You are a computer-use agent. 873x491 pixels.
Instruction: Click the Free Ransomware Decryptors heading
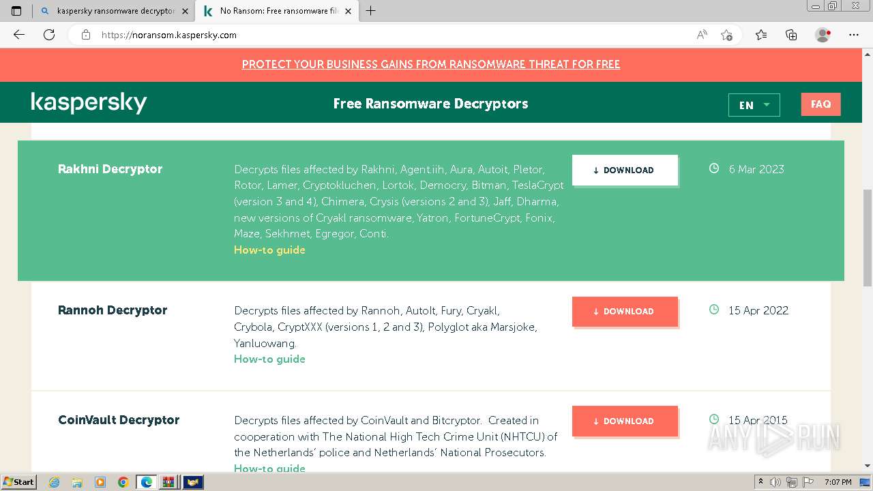(x=431, y=104)
